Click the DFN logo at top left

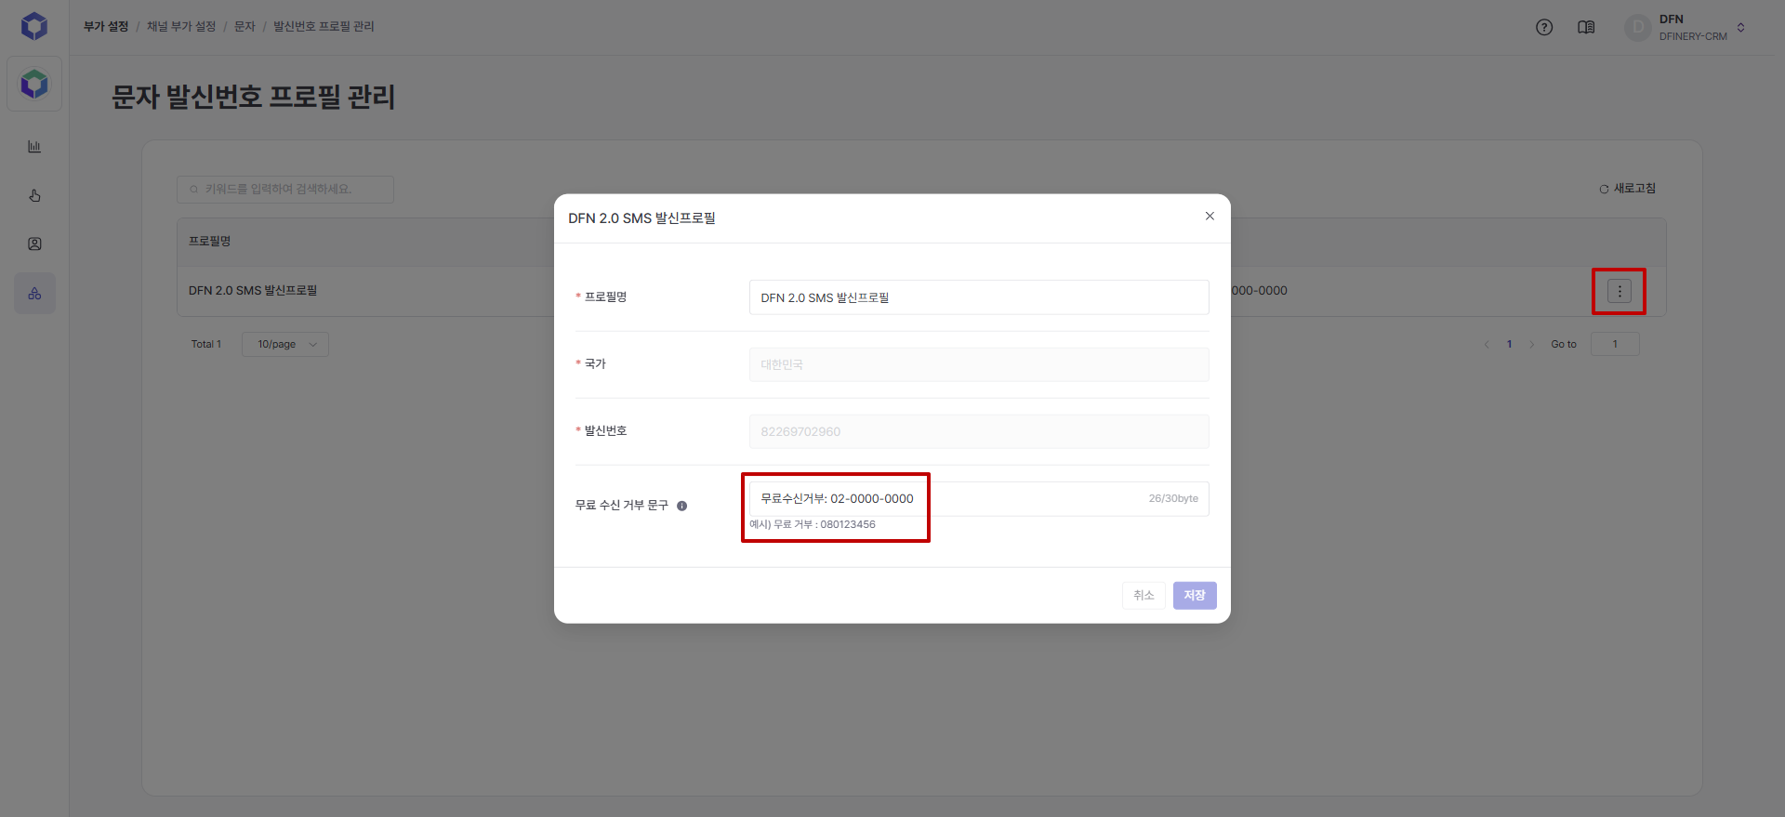(34, 26)
